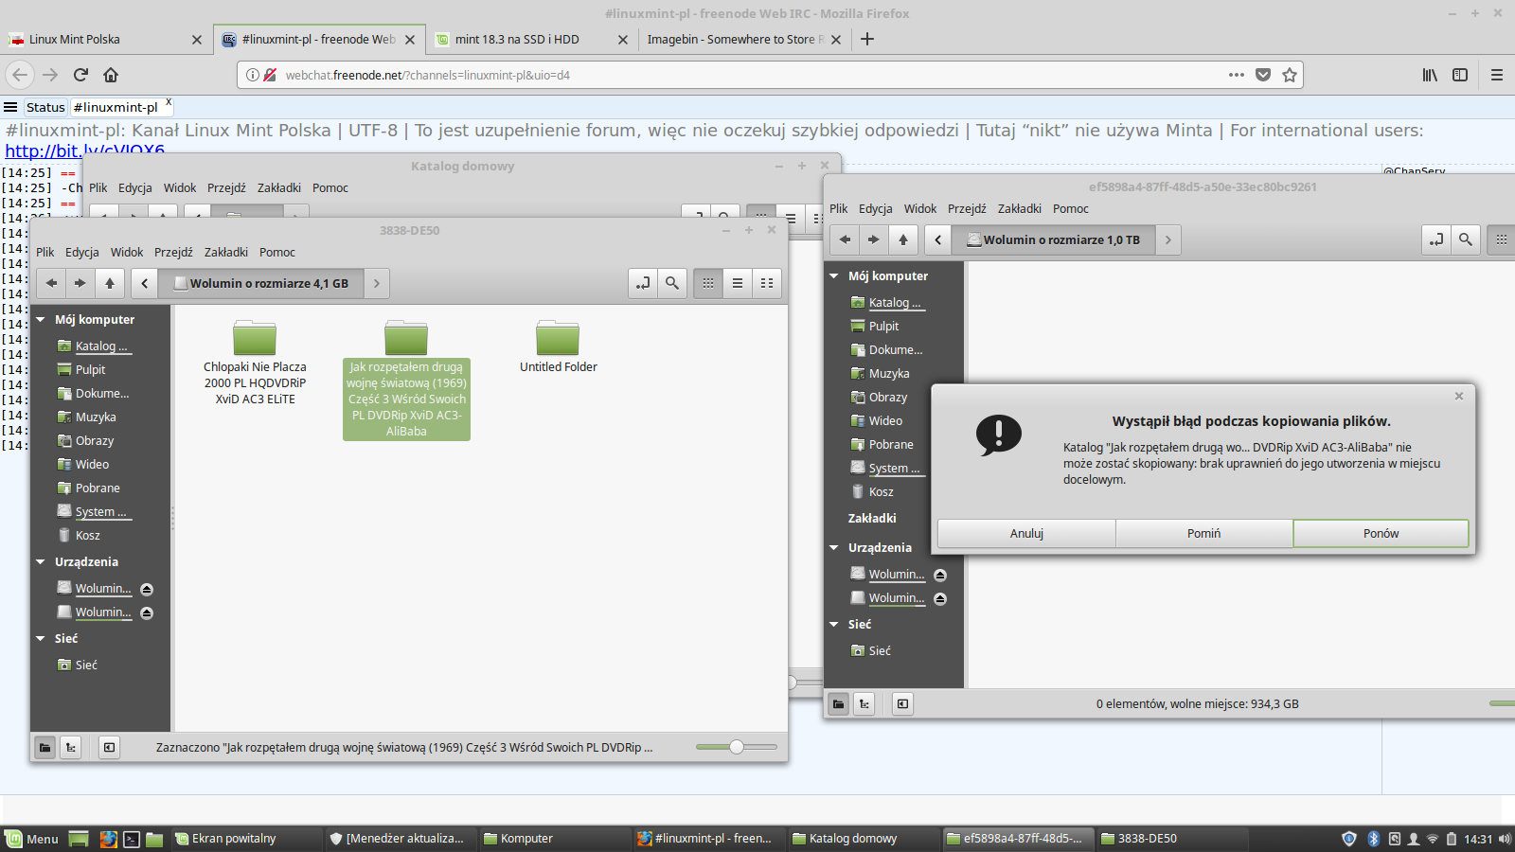Adjust zoom slider in 3838-DE50 status bar

pyautogui.click(x=737, y=747)
